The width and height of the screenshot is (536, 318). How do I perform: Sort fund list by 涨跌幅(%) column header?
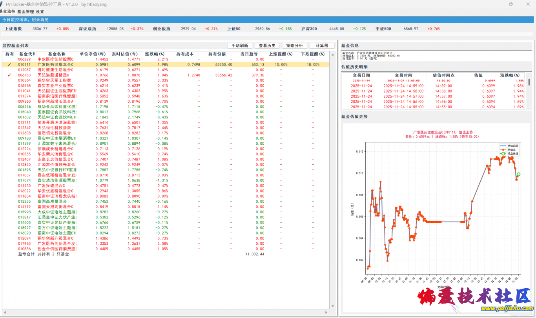pos(153,54)
